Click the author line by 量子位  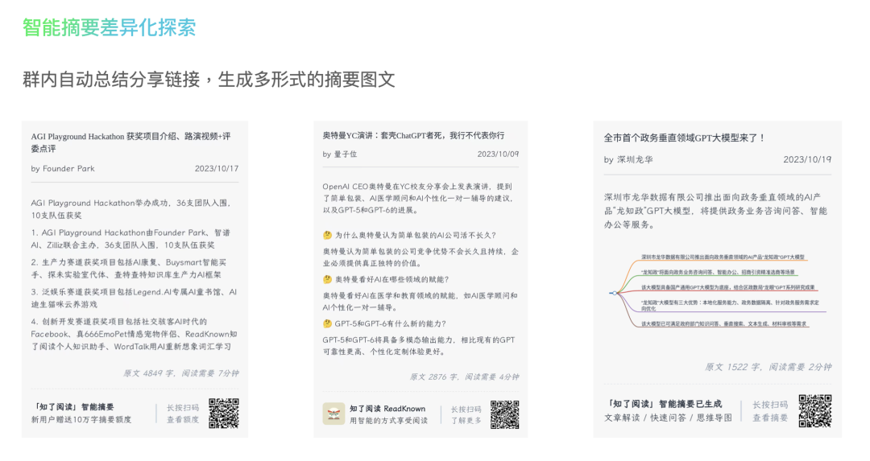coord(340,154)
